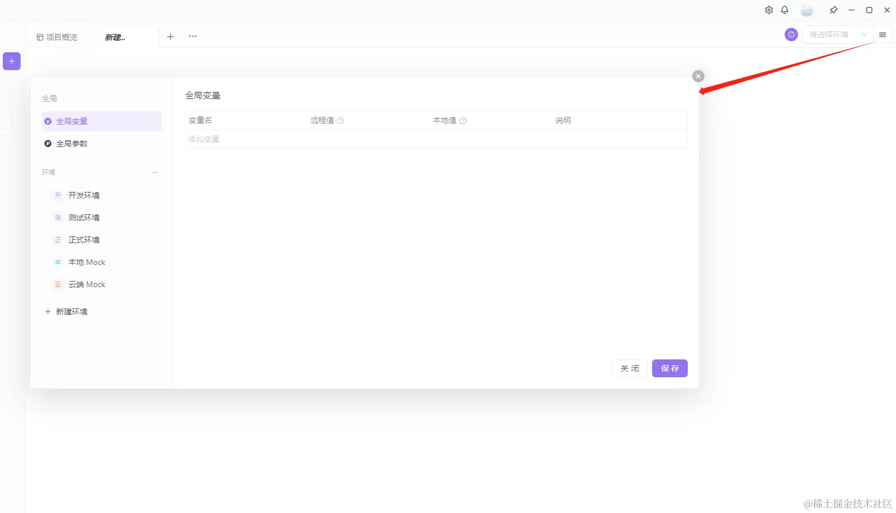Click the 变量名 column header
896x513 pixels.
(200, 120)
